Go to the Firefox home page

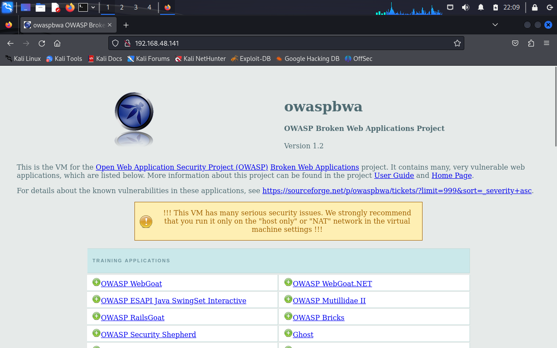coord(57,43)
